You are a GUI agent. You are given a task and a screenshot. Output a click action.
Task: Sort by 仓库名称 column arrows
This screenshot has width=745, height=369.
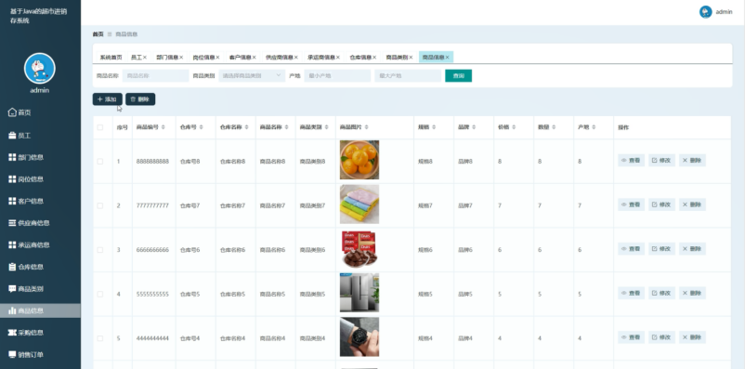tap(247, 127)
